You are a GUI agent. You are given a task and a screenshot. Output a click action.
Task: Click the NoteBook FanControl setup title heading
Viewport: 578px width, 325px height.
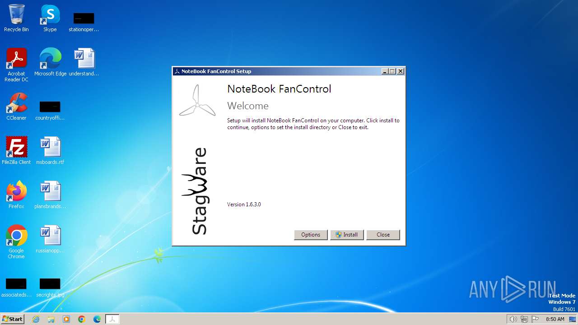(x=279, y=89)
